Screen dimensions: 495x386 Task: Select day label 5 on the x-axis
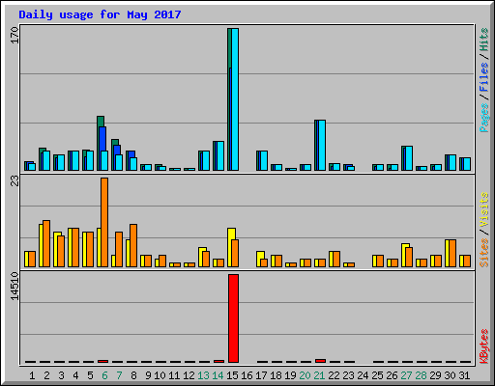pyautogui.click(x=90, y=375)
